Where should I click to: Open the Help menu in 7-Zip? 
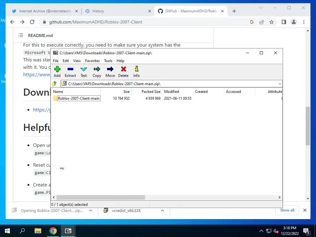click(x=120, y=61)
